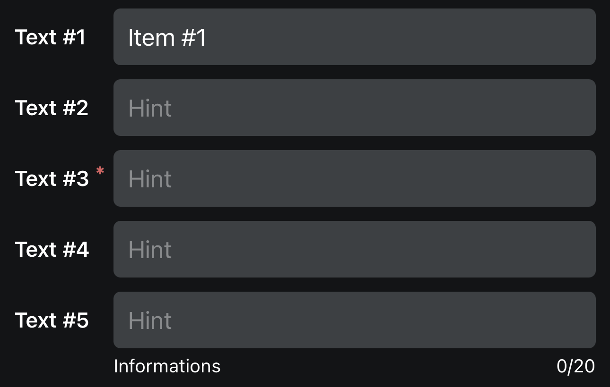Click the 0/20 character counter
This screenshot has width=610, height=387.
575,366
